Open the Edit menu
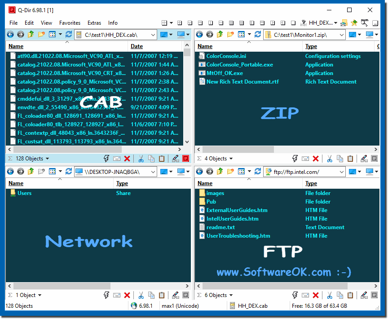 coord(29,23)
